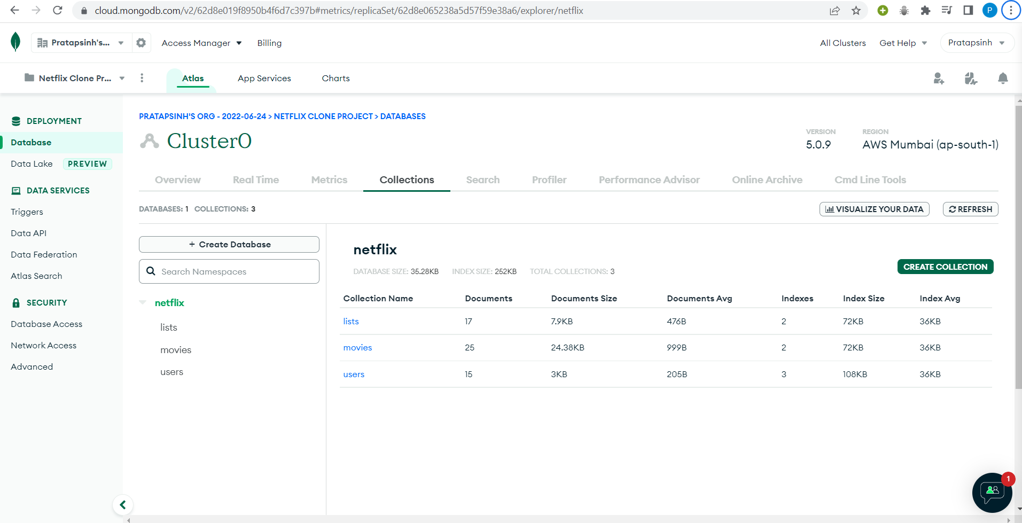Collapse the netflix database tree
1022x523 pixels.
pyautogui.click(x=143, y=302)
